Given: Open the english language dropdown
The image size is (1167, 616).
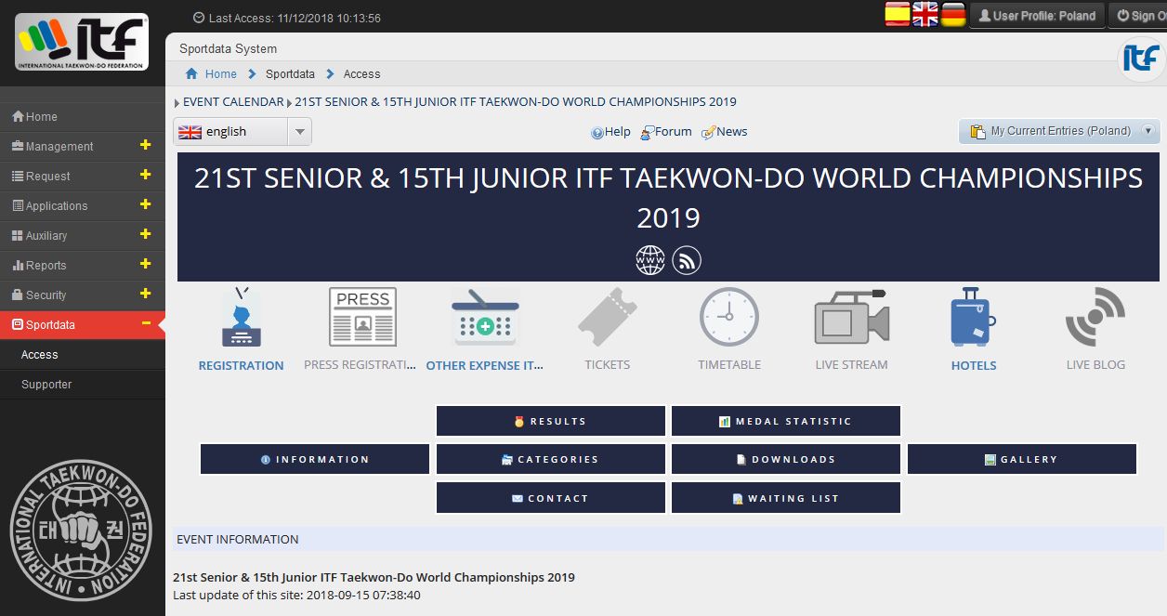Looking at the screenshot, I should point(243,132).
